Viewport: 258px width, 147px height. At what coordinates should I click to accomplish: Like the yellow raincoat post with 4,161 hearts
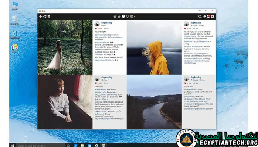click(x=185, y=28)
